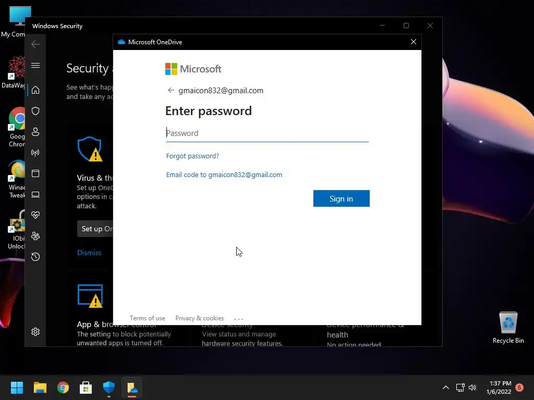Open File Explorer from taskbar
Screen dimensions: 534x400
pos(40,387)
